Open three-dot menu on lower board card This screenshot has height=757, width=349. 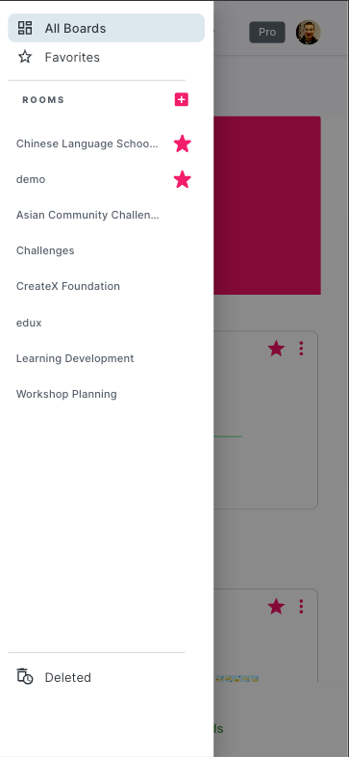coord(301,606)
